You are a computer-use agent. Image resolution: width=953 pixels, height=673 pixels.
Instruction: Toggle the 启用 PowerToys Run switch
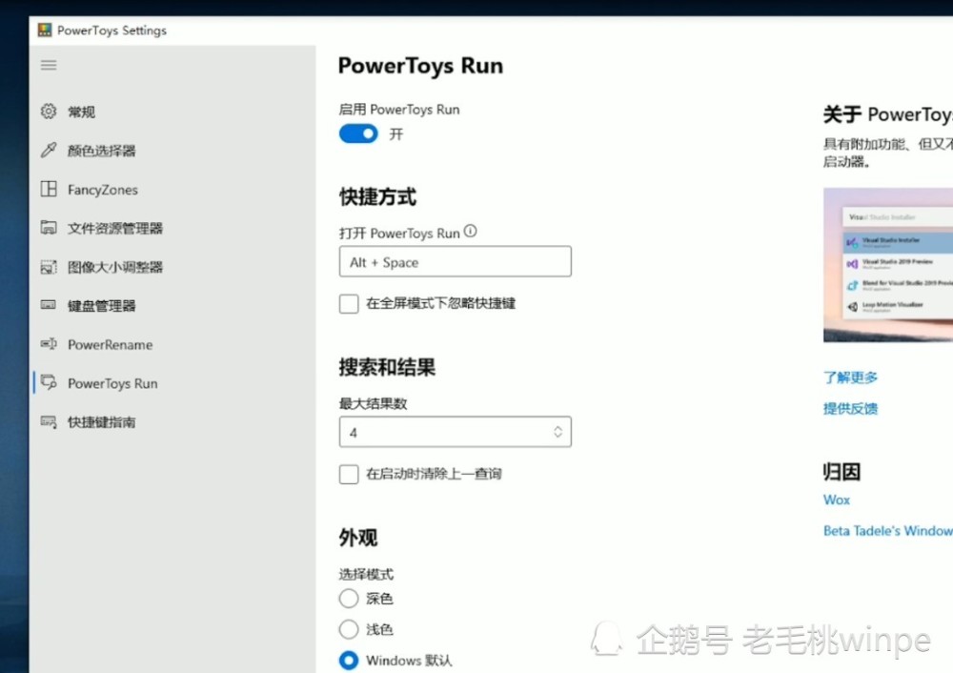point(358,133)
